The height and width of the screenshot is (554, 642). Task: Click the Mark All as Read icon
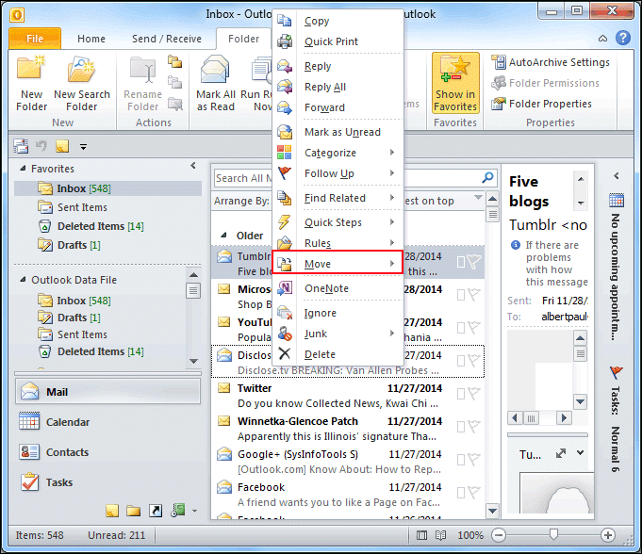coord(215,84)
